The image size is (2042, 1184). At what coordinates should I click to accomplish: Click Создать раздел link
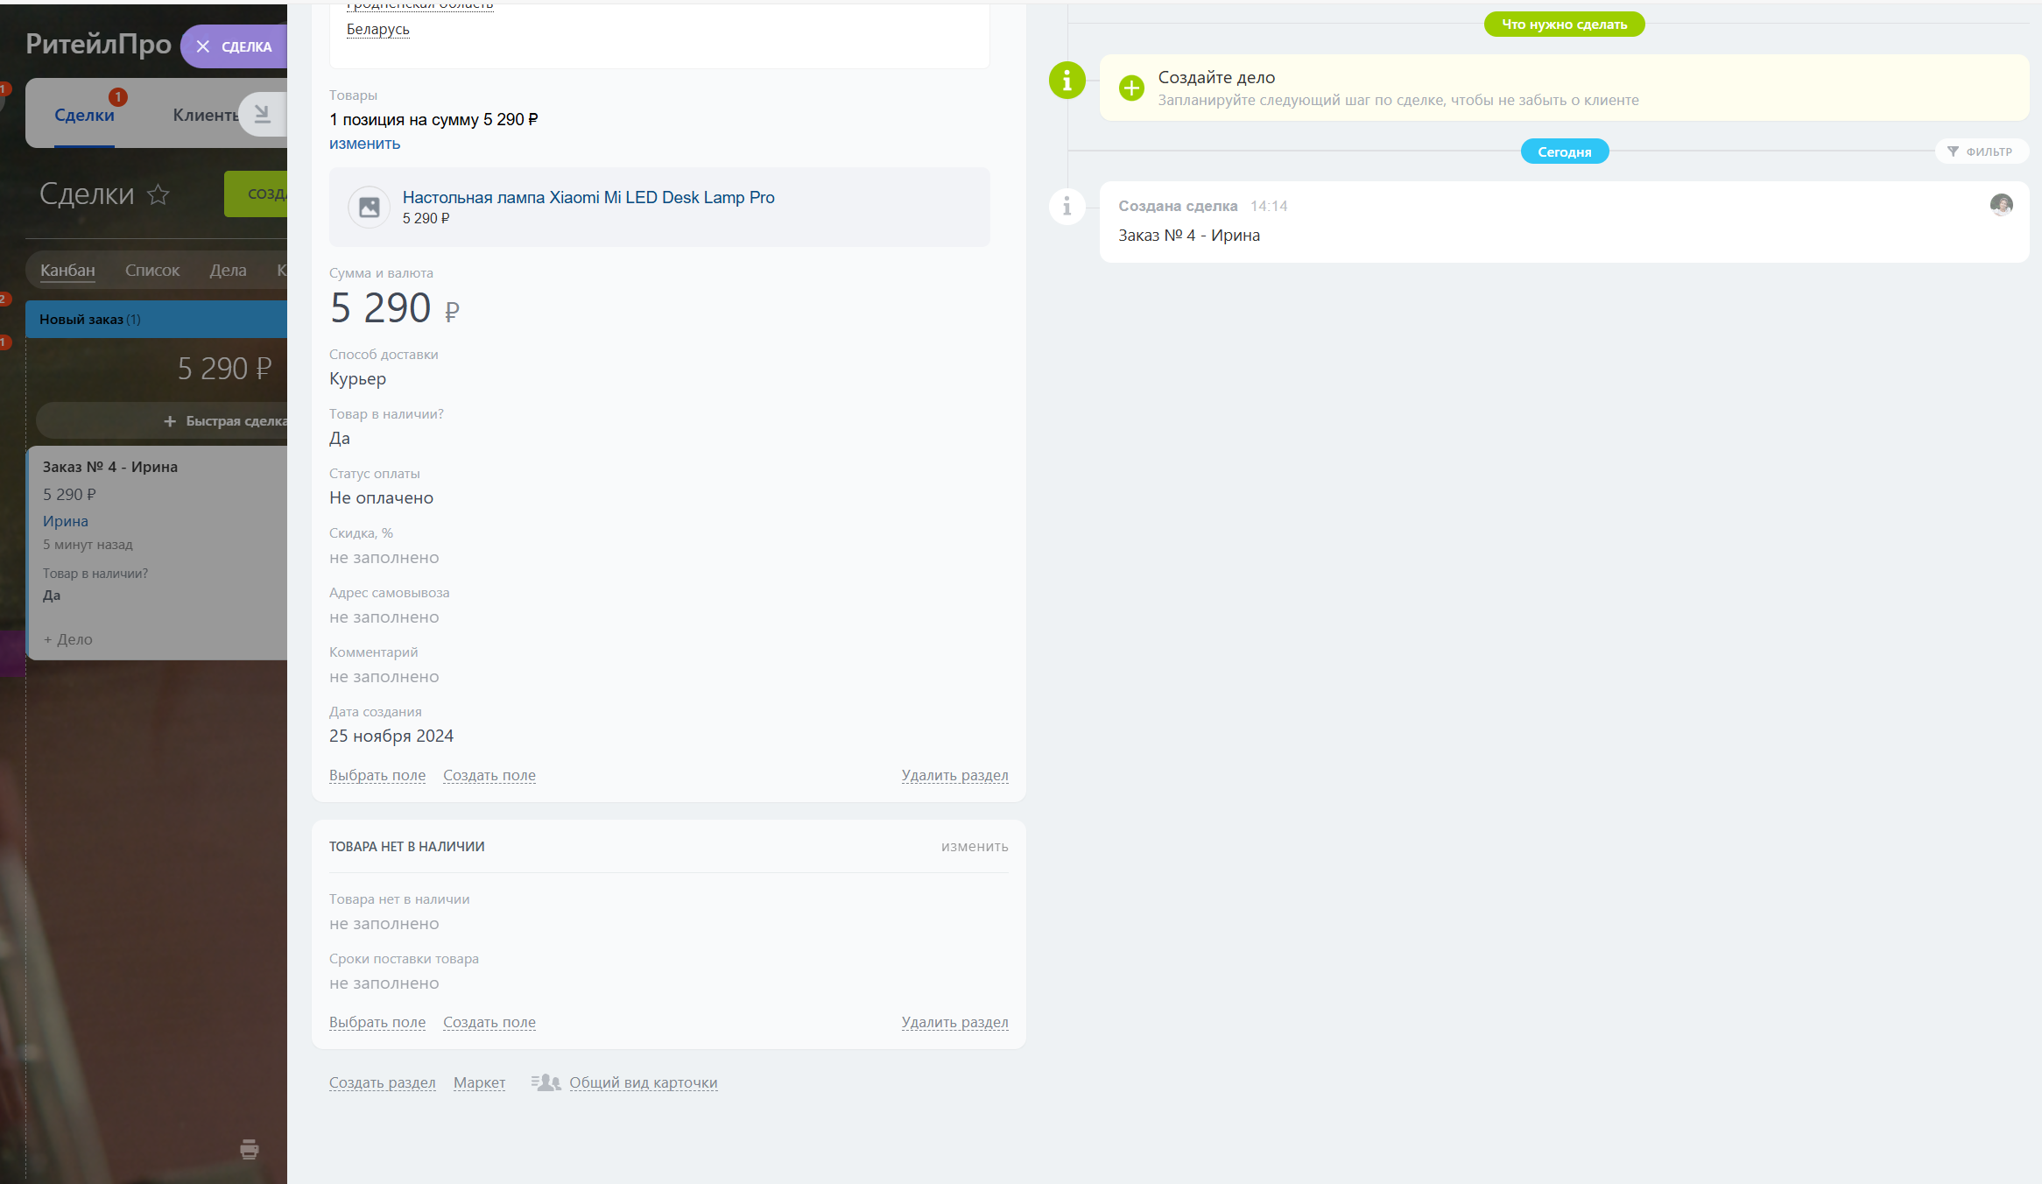tap(382, 1082)
